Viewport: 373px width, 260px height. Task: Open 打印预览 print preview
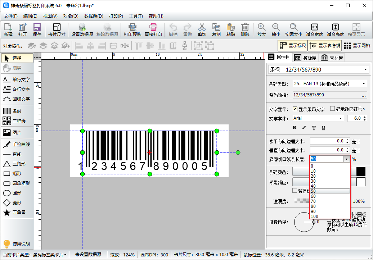pos(132,30)
